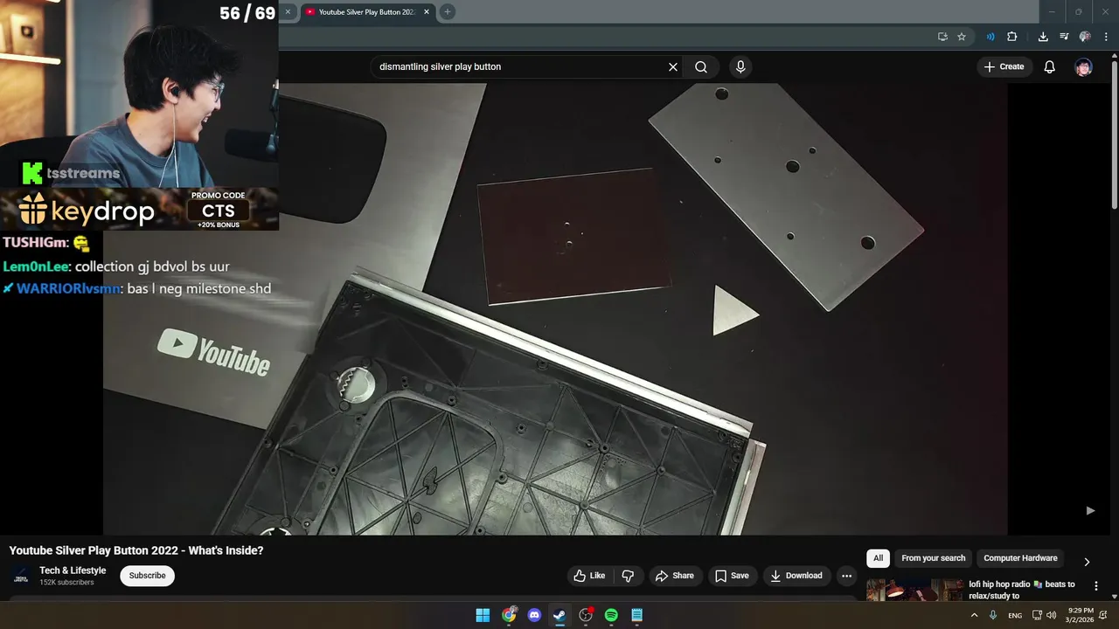Share the video
Viewport: 1119px width, 629px height.
(674, 576)
